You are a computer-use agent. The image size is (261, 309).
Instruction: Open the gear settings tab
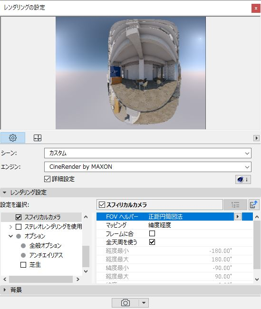click(x=13, y=138)
